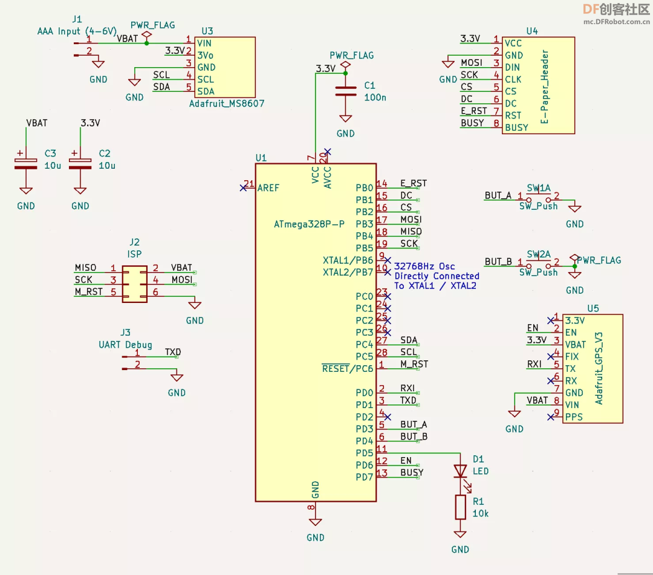Select the GND symbol below resistor R1
Screen dimensions: 653x575
pyautogui.click(x=460, y=535)
